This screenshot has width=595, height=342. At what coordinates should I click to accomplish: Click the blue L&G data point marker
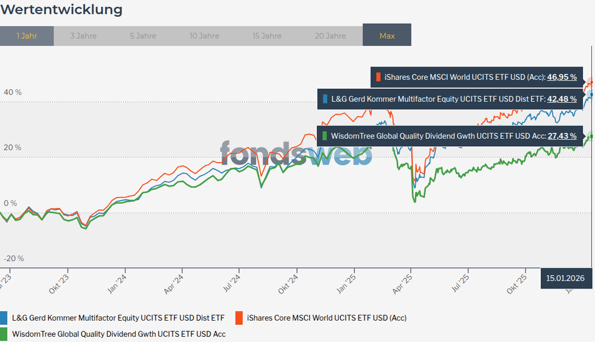tap(591, 95)
